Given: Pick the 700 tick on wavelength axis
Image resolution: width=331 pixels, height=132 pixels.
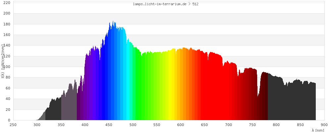Looking at the screenshot, I should point(228,125).
